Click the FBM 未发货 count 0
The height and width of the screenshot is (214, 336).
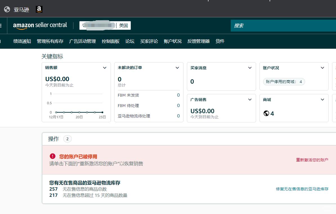click(x=178, y=95)
